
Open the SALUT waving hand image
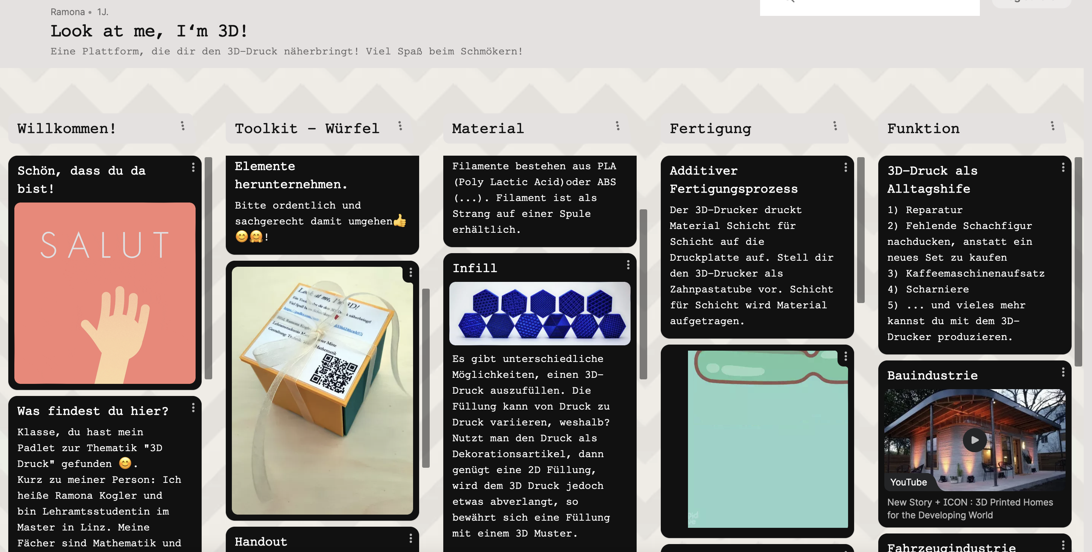pyautogui.click(x=105, y=293)
